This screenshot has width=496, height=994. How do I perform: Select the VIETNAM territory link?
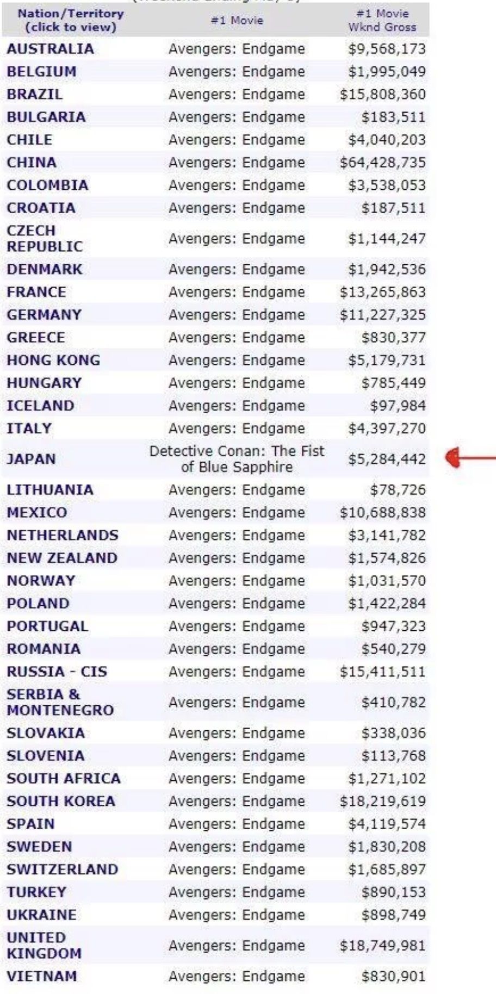point(42,976)
